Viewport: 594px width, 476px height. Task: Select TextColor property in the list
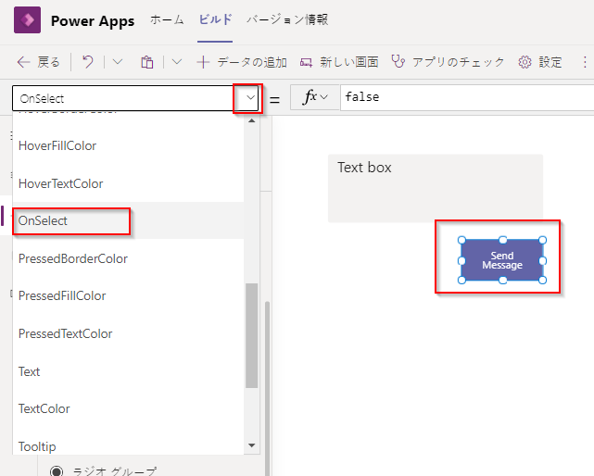tap(128, 409)
